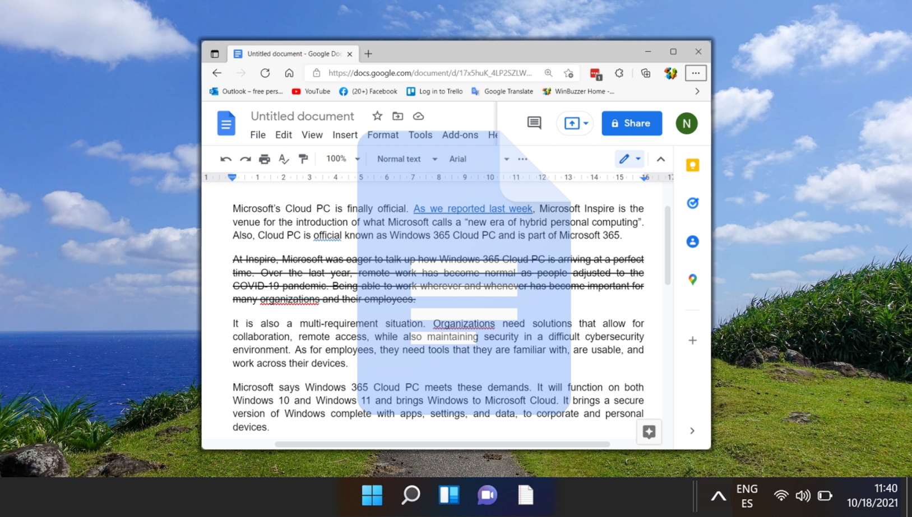The image size is (912, 517).
Task: Go to browser home page
Action: point(289,73)
